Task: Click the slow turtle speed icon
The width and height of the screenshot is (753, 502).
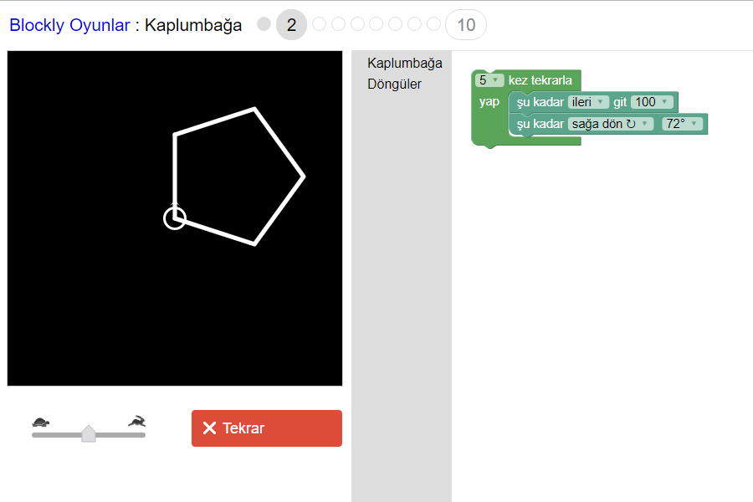Action: pos(41,422)
